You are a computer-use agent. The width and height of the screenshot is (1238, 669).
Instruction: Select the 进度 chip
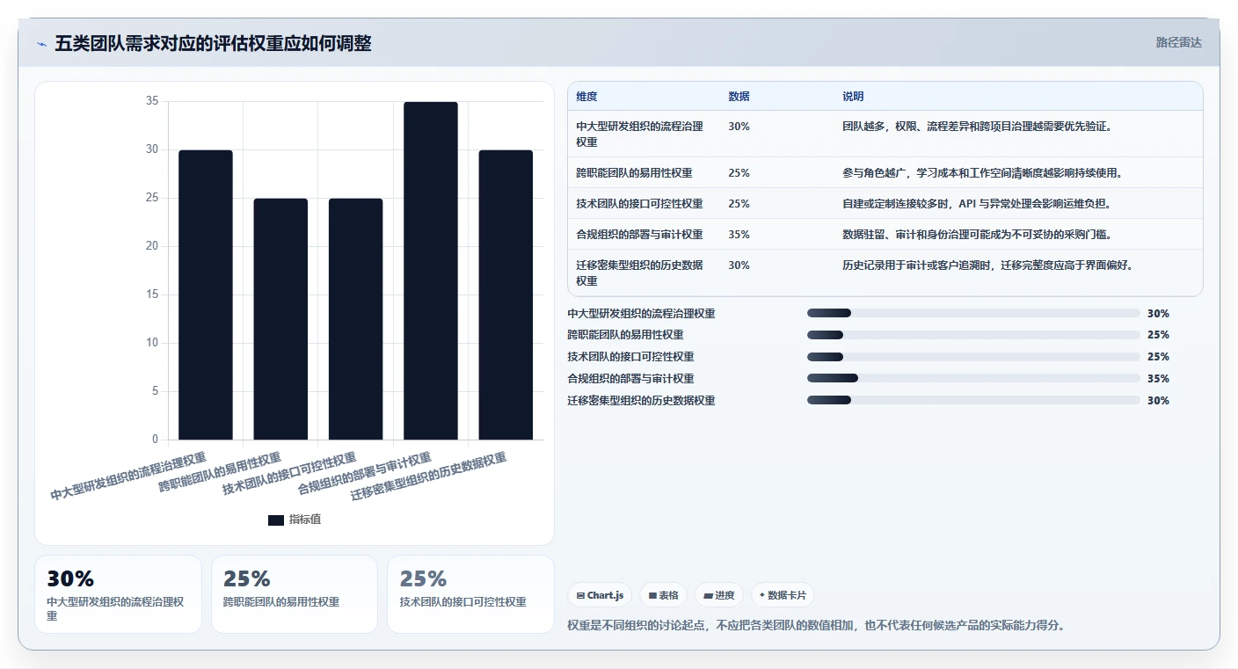[x=719, y=595]
